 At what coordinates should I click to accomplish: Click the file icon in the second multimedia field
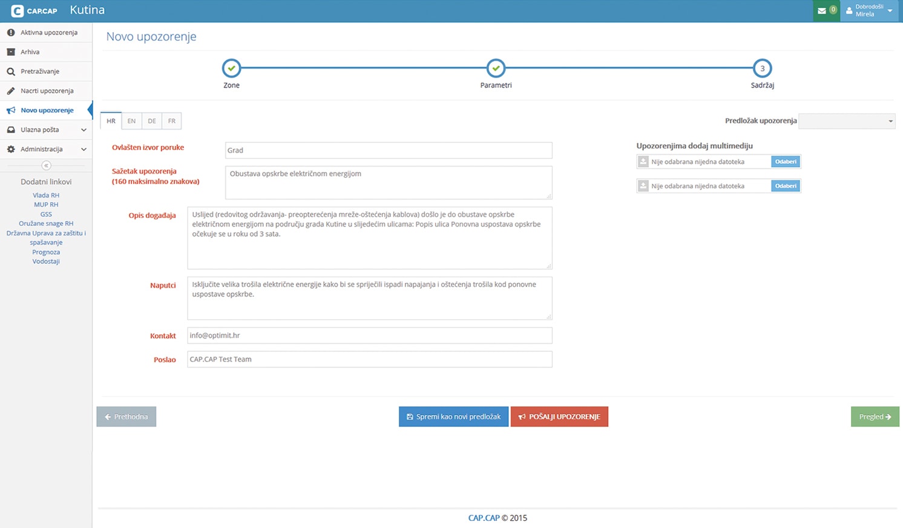tap(643, 186)
